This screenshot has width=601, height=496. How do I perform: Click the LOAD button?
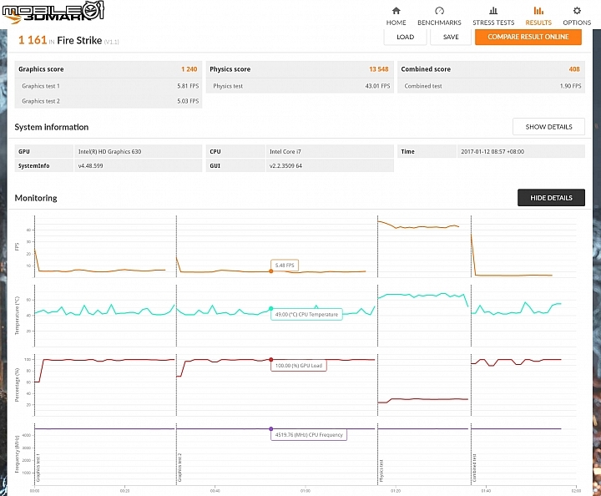[x=405, y=38]
